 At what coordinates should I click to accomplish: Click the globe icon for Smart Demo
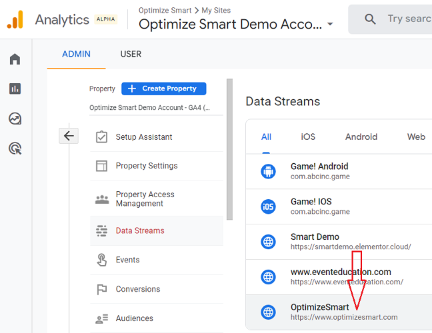coord(268,242)
